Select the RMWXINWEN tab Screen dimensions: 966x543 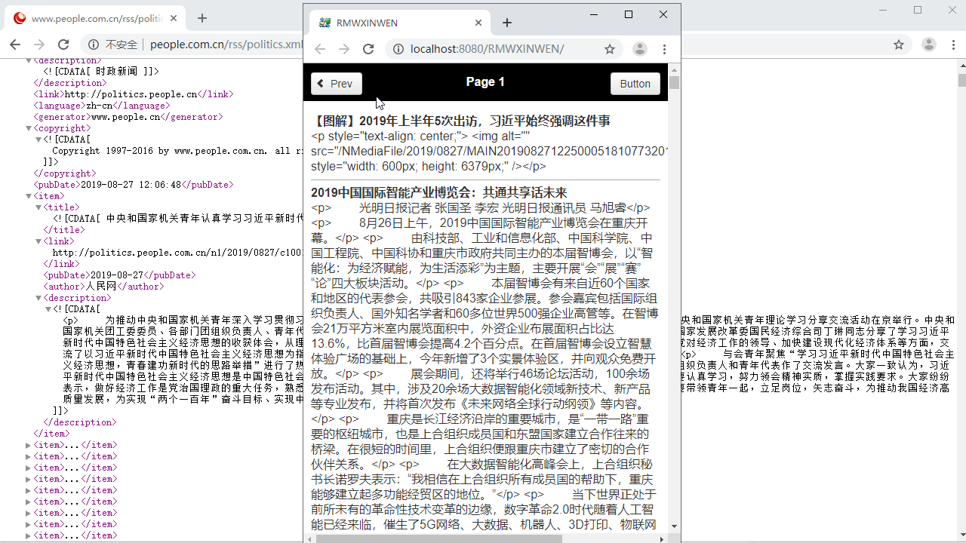pyautogui.click(x=400, y=23)
